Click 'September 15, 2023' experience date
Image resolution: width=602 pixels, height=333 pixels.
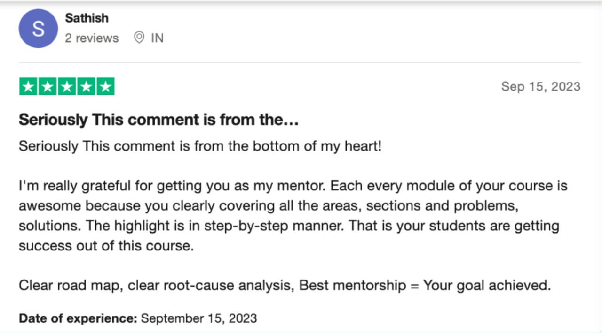(199, 318)
